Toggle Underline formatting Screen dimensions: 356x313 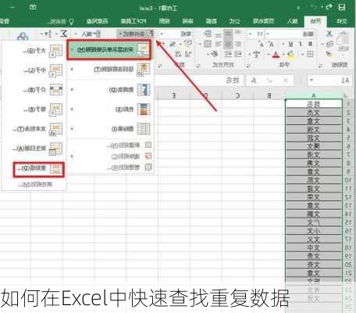291,44
